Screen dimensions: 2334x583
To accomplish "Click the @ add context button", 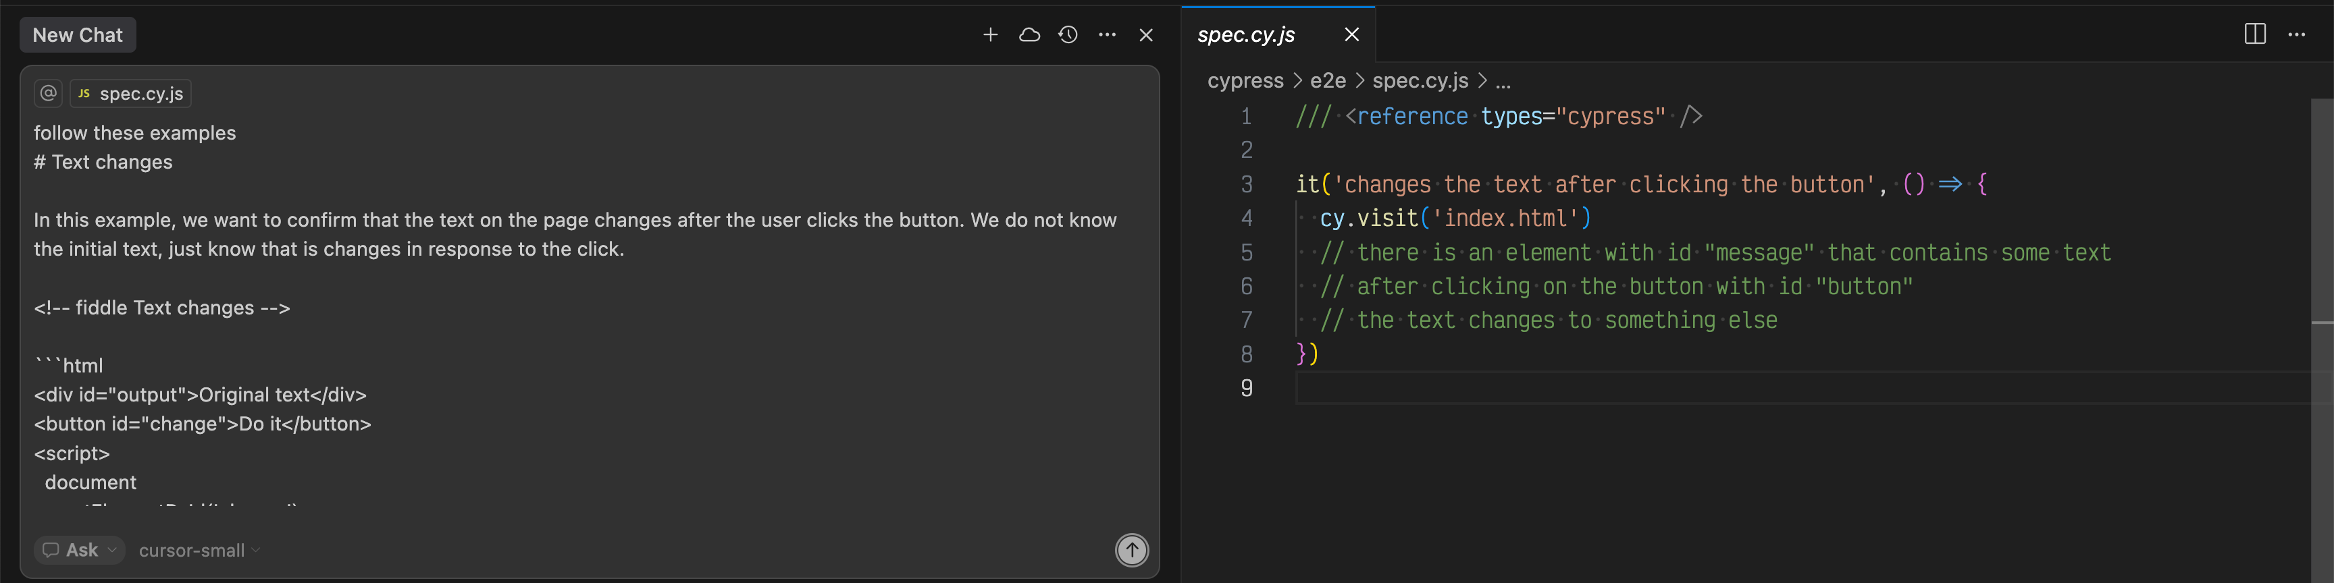I will (x=48, y=92).
